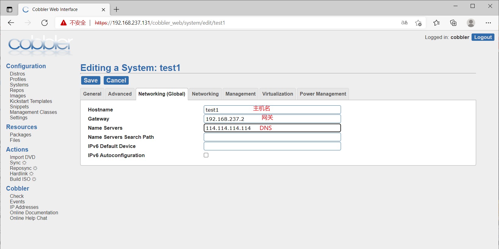
Task: Open Settings in the sidebar
Action: pos(19,117)
